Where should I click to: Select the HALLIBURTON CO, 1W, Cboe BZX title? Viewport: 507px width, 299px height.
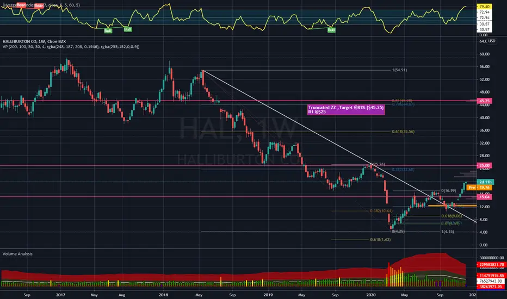[x=34, y=41]
